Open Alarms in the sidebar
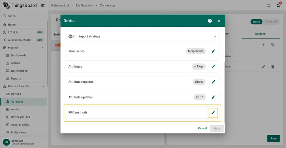The image size is (286, 148). [x=24, y=63]
